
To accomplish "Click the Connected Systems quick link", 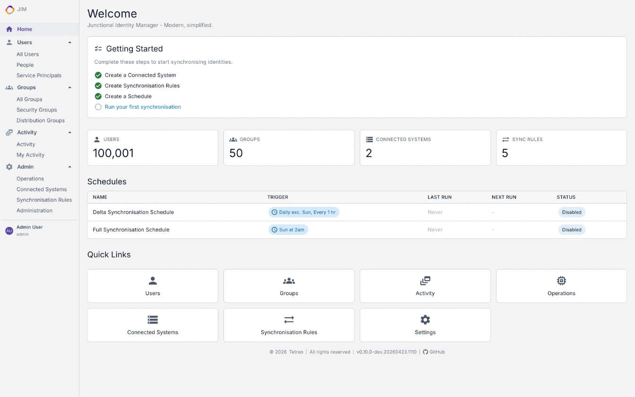I will click(152, 325).
